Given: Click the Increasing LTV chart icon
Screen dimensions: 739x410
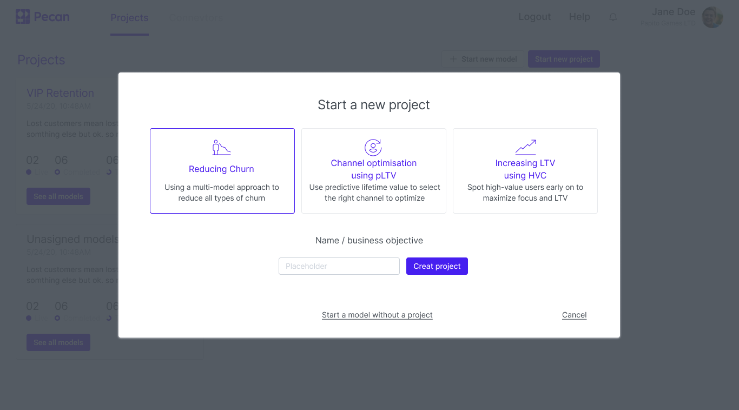Looking at the screenshot, I should [525, 147].
